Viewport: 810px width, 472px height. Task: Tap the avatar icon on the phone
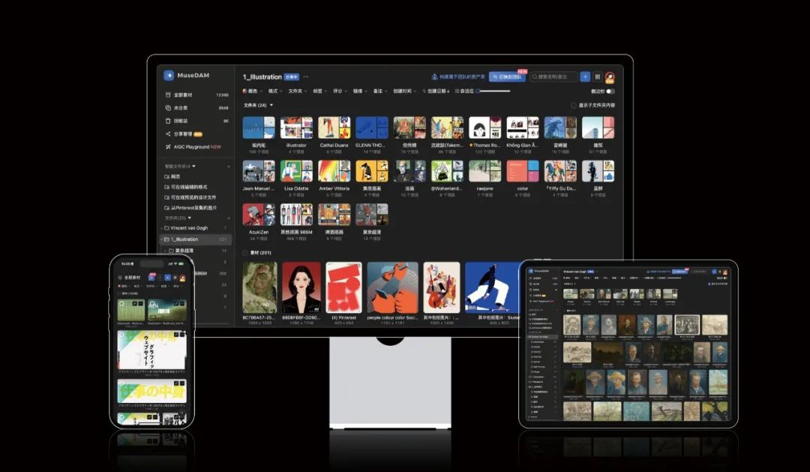click(182, 278)
